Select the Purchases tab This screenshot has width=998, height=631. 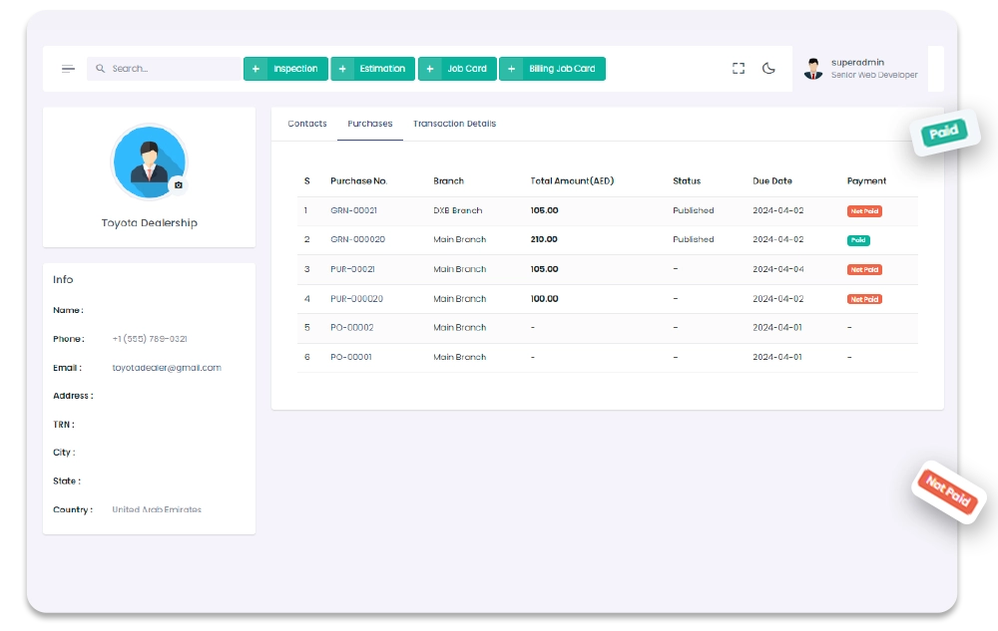click(369, 124)
